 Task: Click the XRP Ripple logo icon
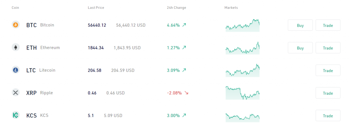coord(16,93)
